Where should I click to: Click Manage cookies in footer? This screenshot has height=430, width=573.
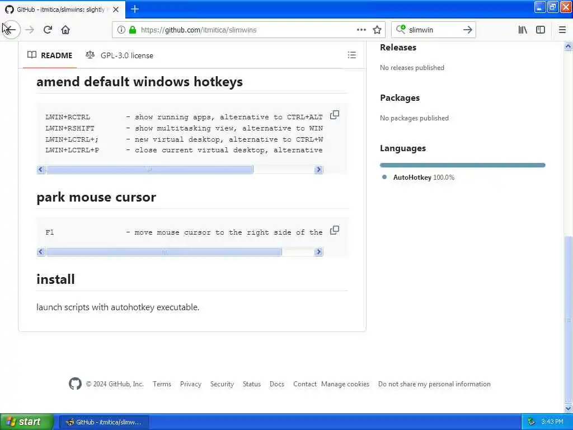tap(345, 384)
